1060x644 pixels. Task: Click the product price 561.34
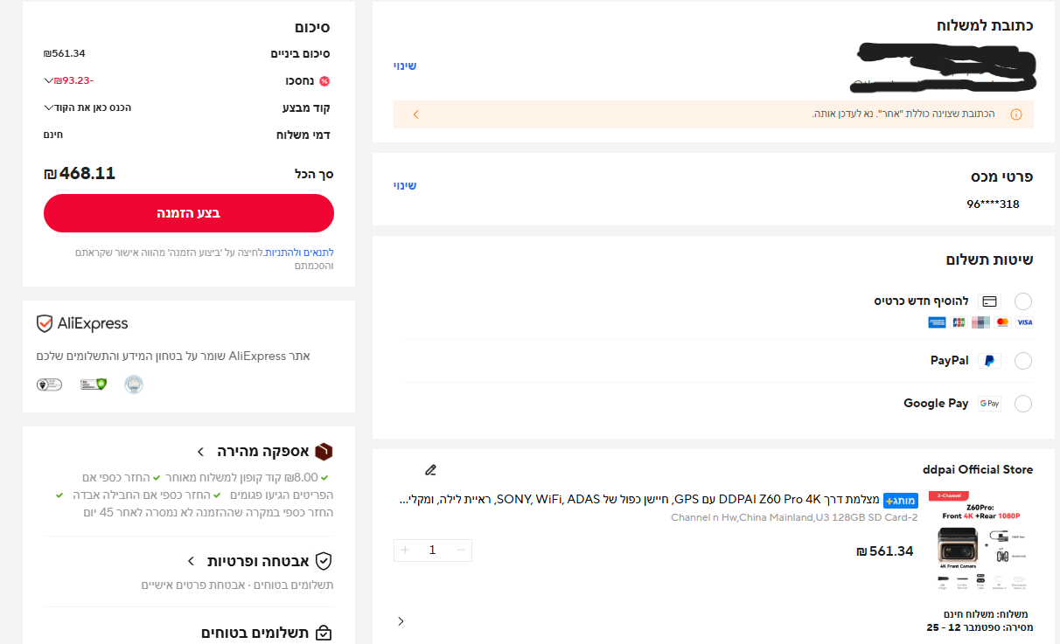point(884,551)
